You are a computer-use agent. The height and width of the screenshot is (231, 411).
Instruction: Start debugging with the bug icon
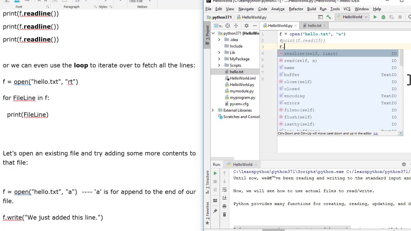[x=383, y=17]
